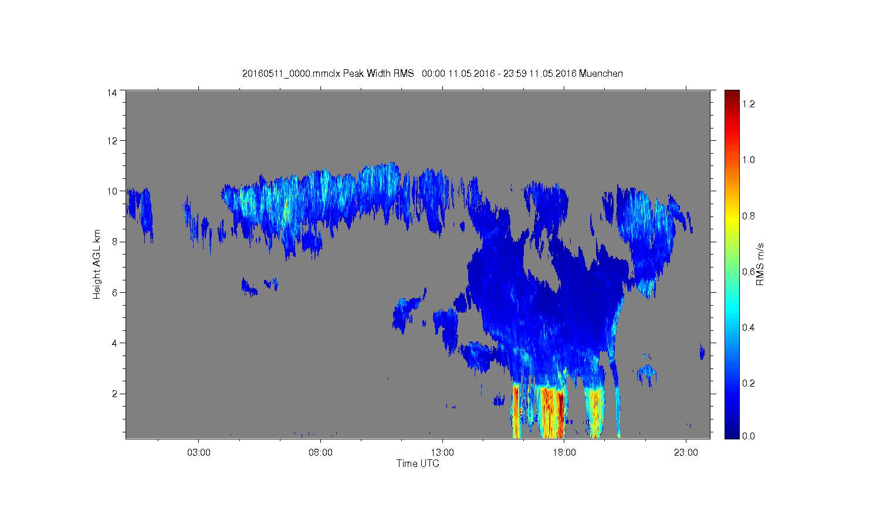This screenshot has width=880, height=528.
Task: Click the small cloud patch near 23:00 at 4 km
Action: pos(702,351)
